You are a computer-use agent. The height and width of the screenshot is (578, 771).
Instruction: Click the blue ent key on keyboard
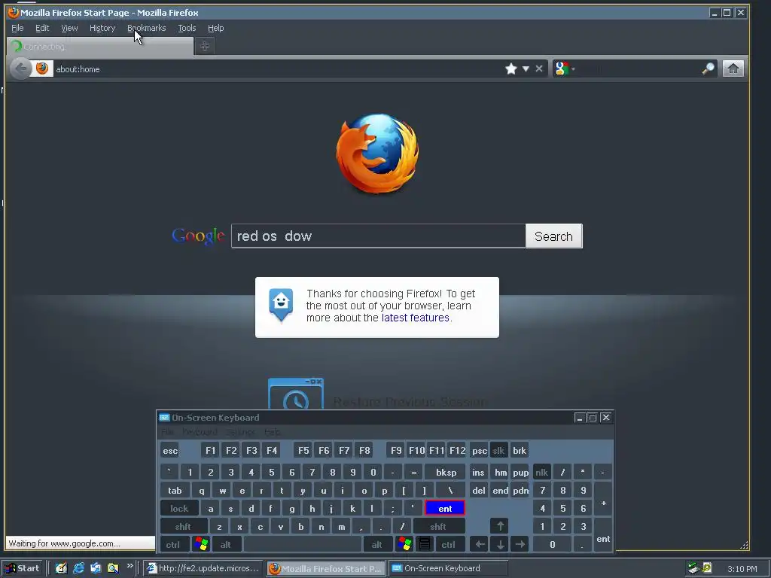pyautogui.click(x=445, y=508)
